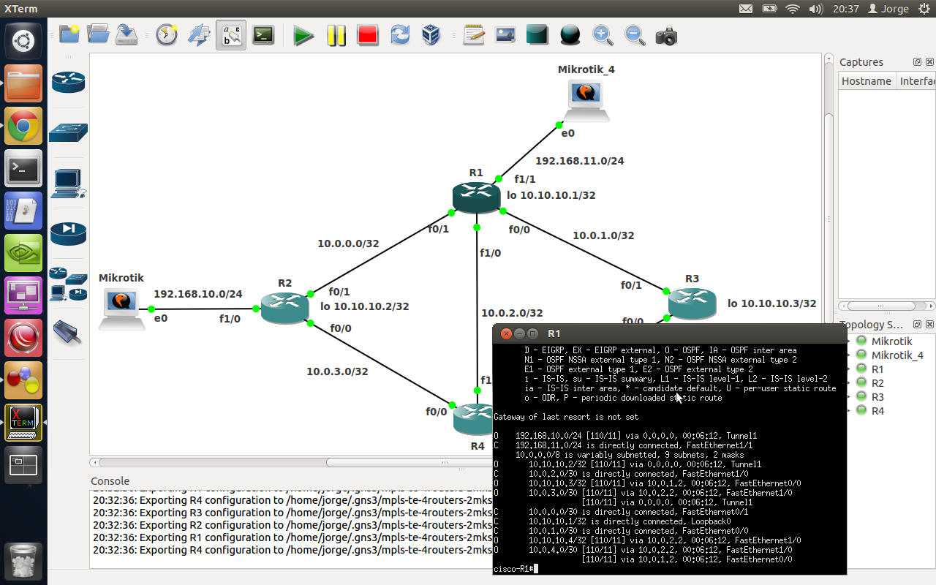Click the reload all devices icon
The height and width of the screenshot is (585, 936).
click(x=400, y=35)
